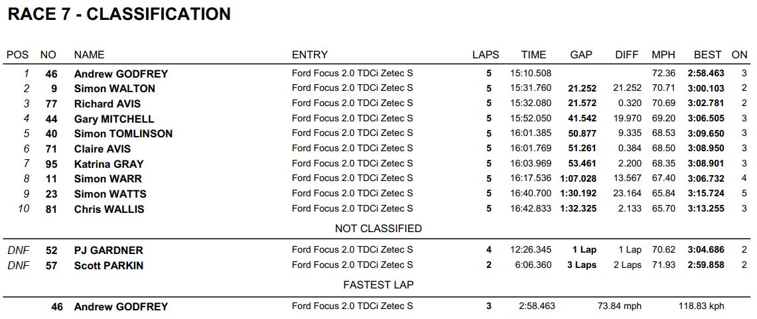
Task: Click the RACE 7 - CLASSIFICATION heading
Action: pyautogui.click(x=119, y=15)
